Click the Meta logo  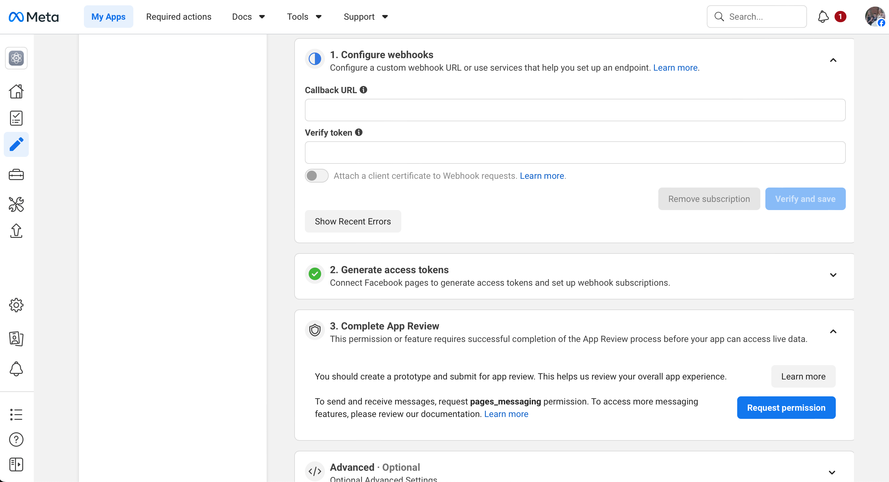[x=33, y=17]
